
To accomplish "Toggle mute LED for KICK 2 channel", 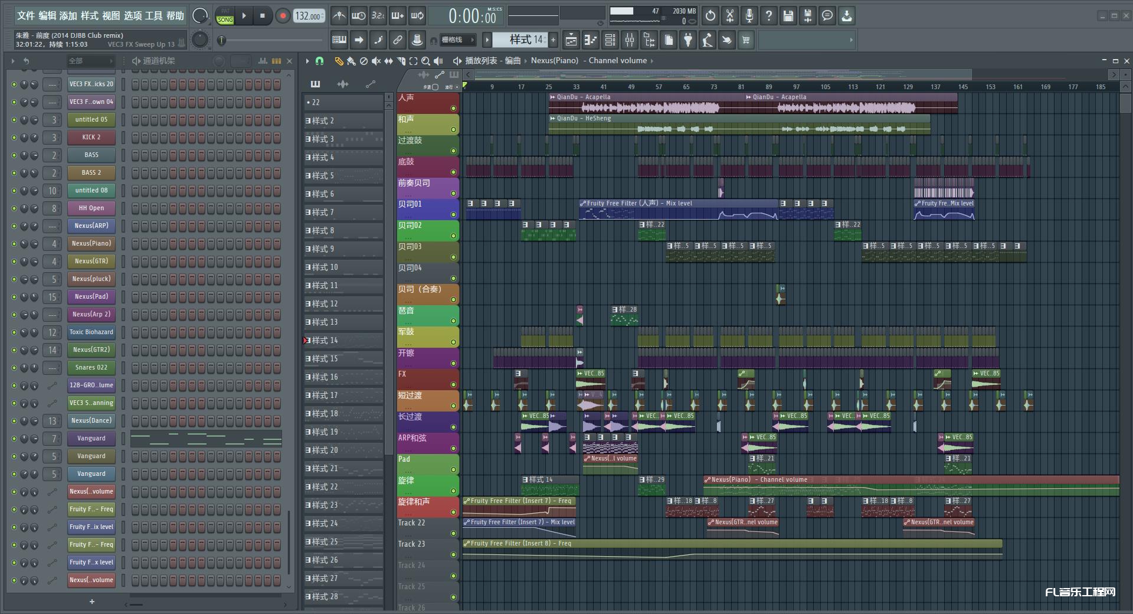I will (14, 138).
